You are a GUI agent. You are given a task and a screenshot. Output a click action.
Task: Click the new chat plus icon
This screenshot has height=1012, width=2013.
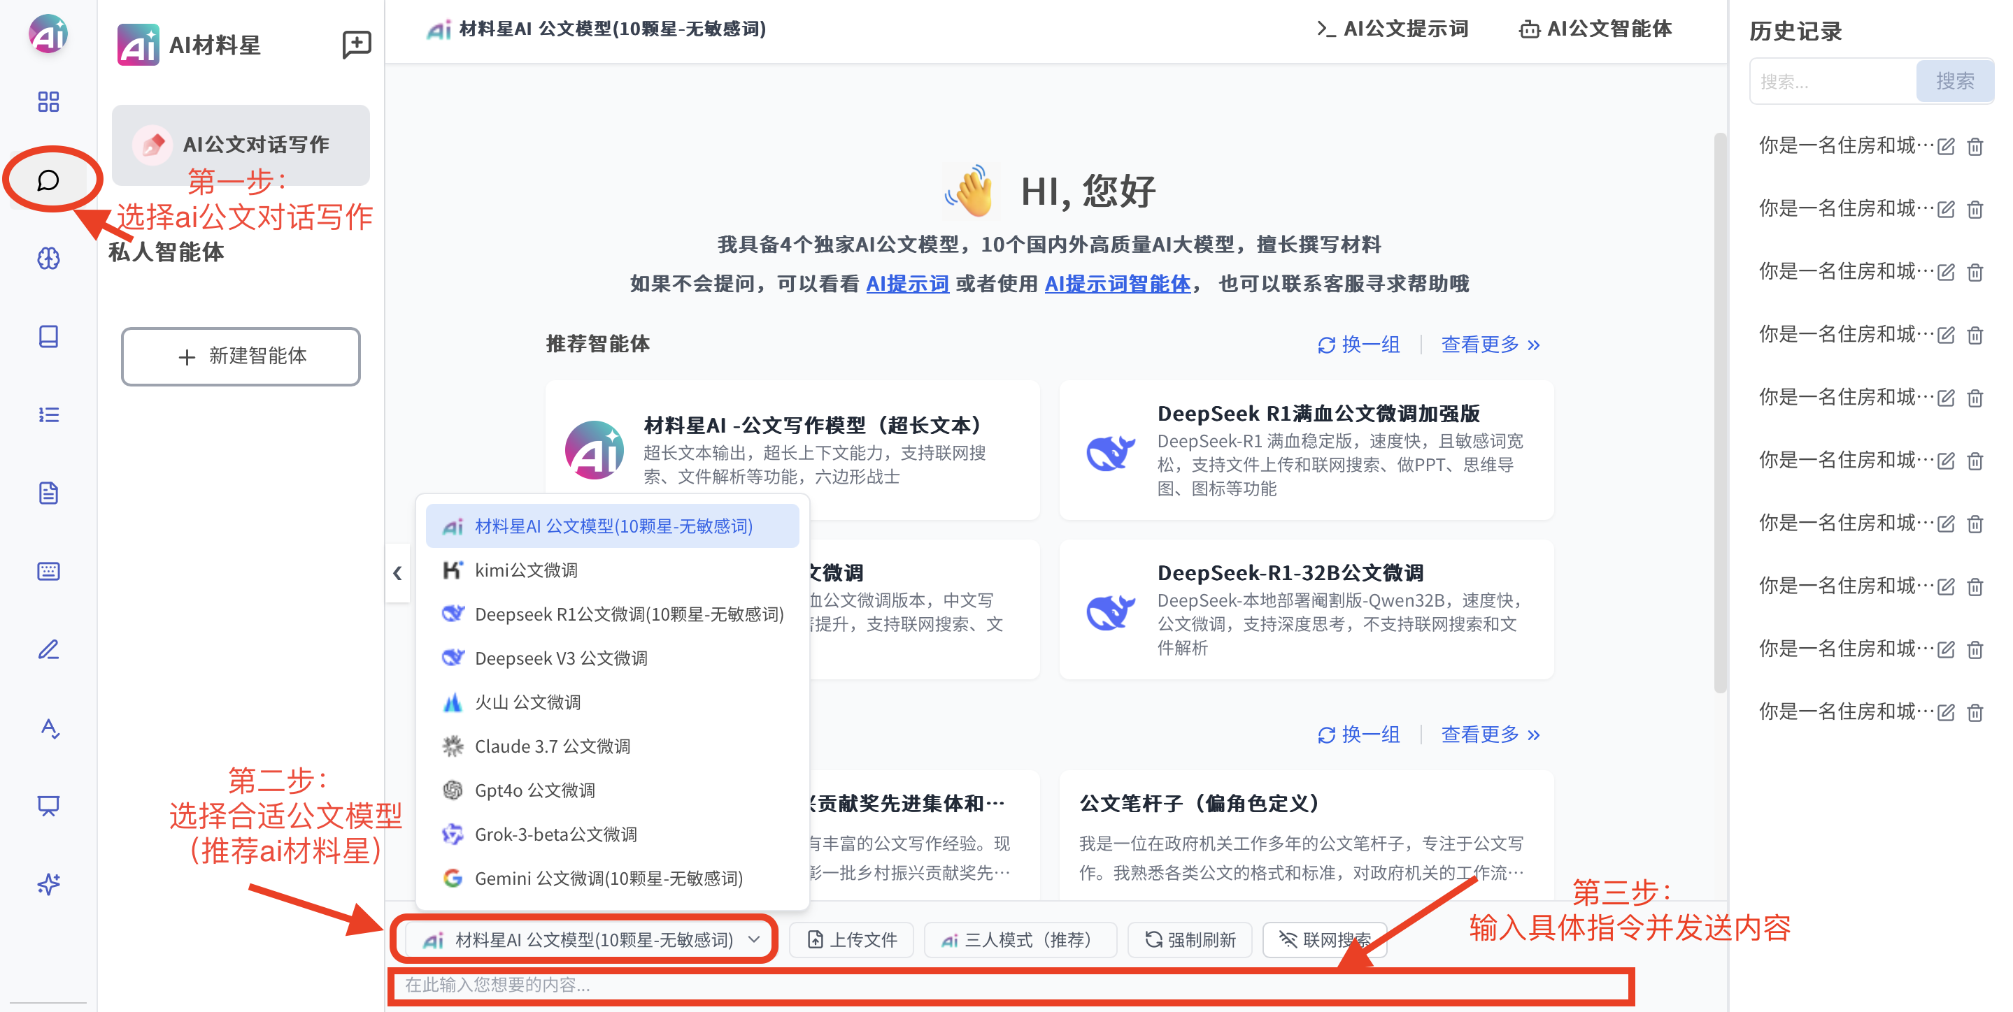(356, 44)
